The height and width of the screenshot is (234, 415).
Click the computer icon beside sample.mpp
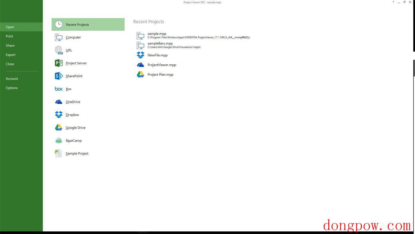[140, 36]
